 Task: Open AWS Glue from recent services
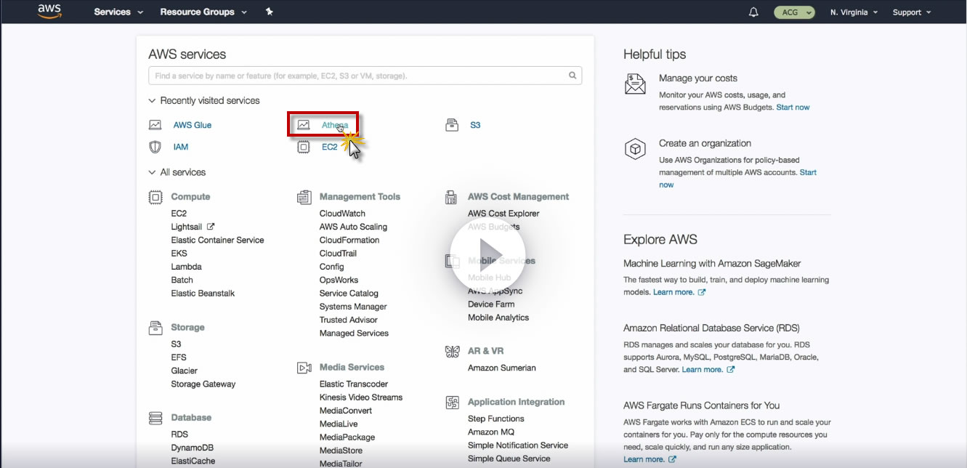pyautogui.click(x=193, y=125)
